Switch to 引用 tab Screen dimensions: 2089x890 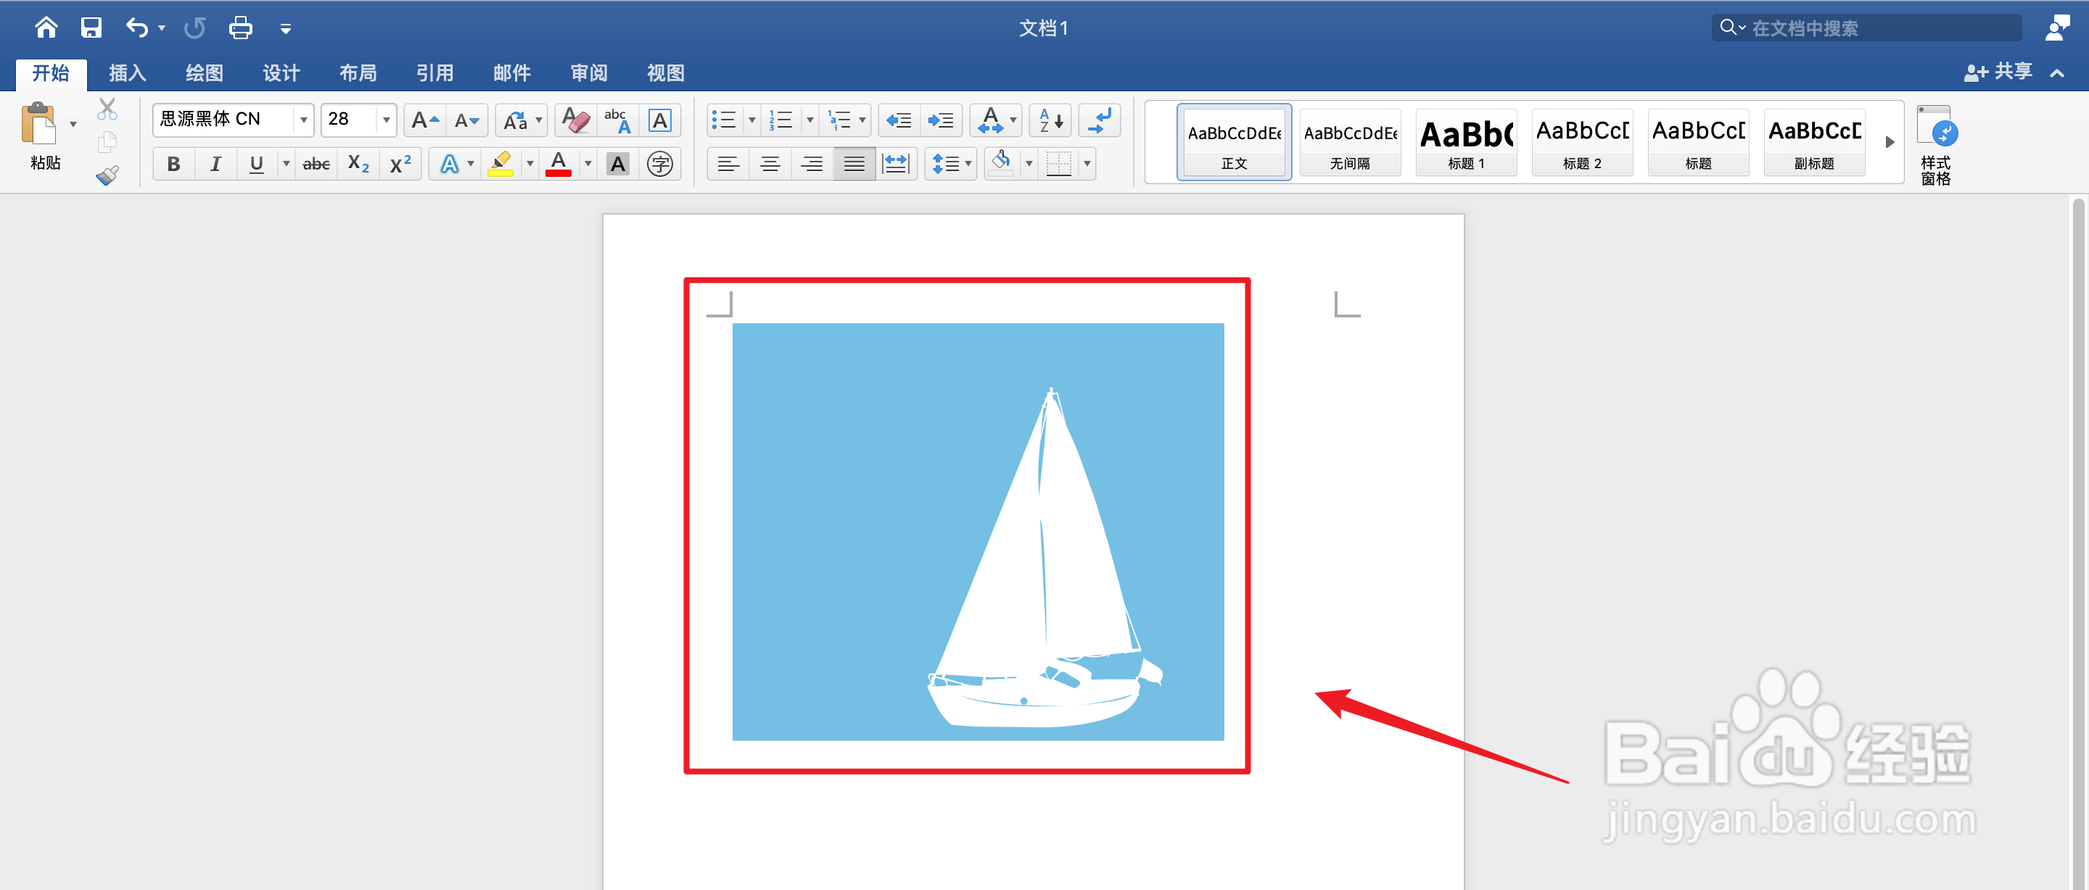[434, 73]
